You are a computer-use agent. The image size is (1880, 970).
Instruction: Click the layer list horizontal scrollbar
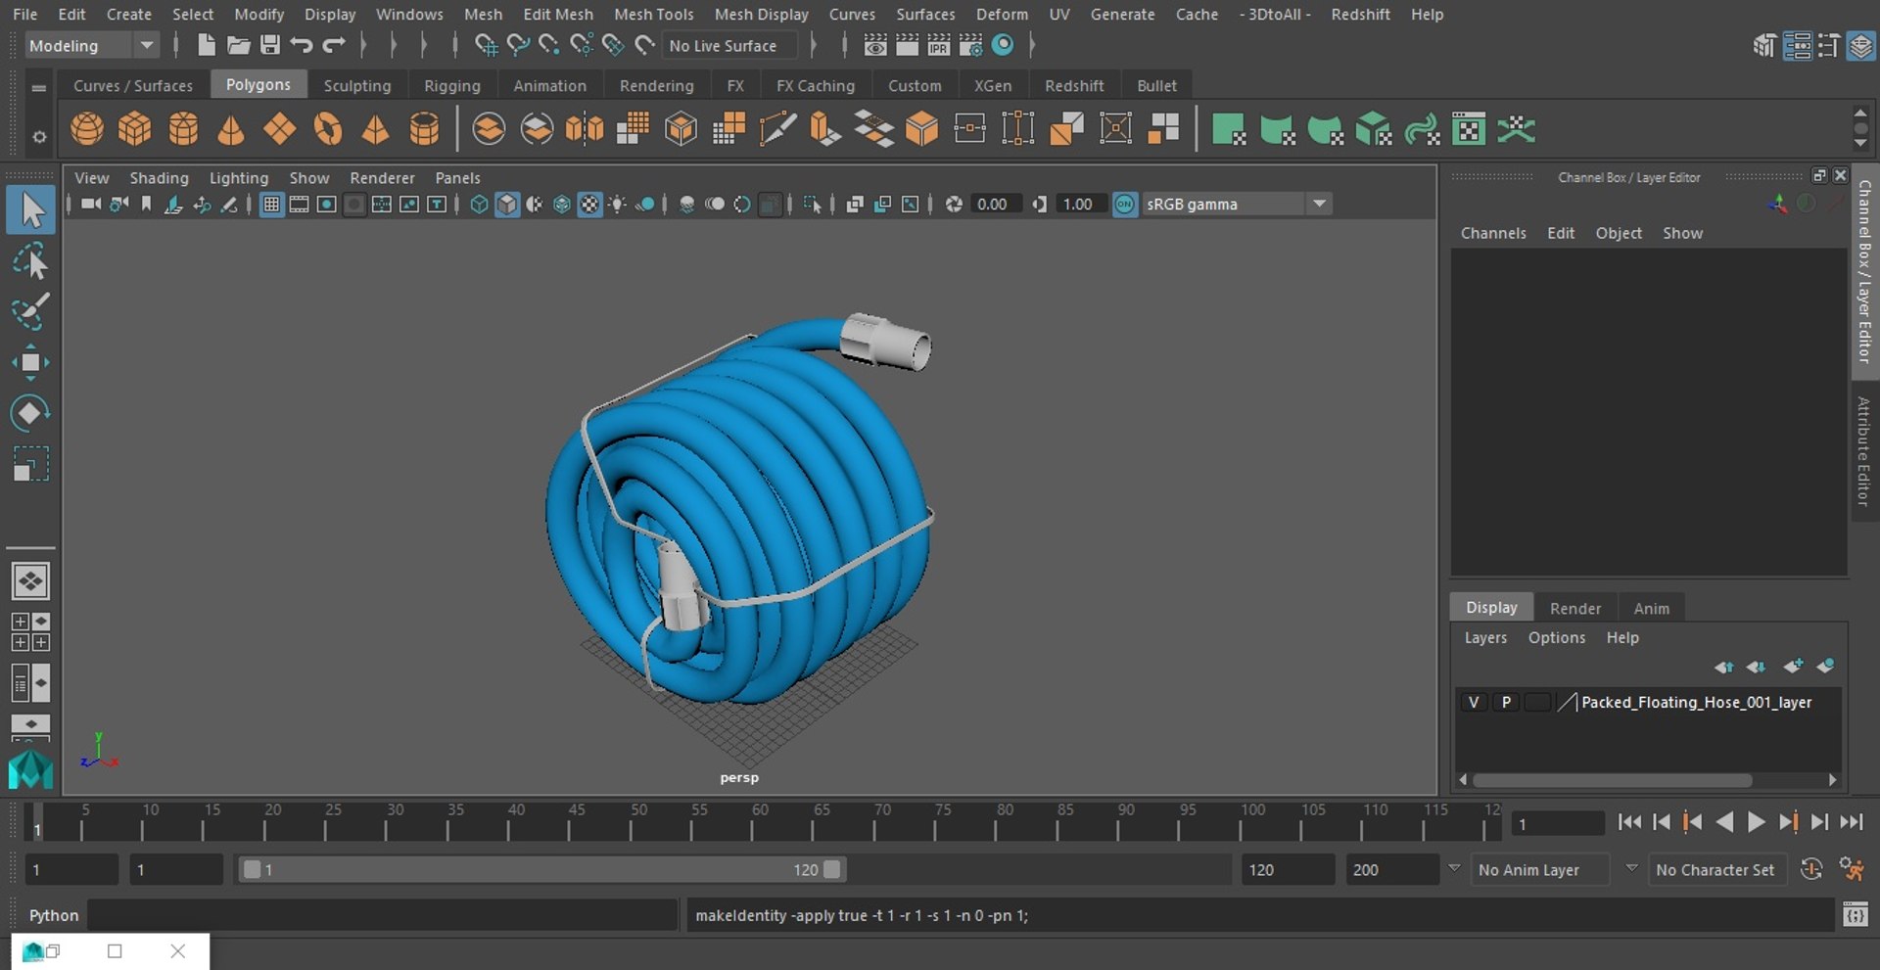pyautogui.click(x=1612, y=780)
